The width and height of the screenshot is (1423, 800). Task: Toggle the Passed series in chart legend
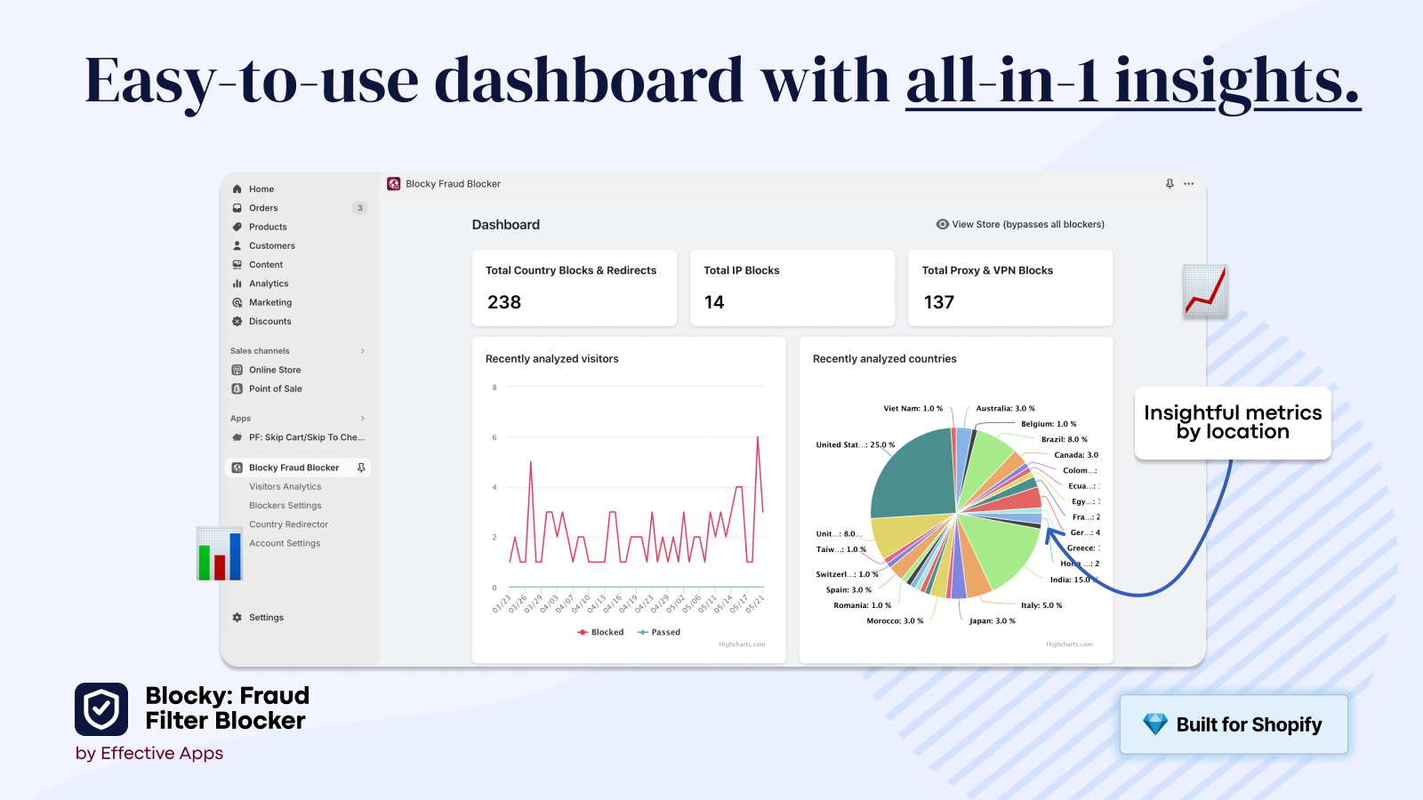pyautogui.click(x=659, y=632)
